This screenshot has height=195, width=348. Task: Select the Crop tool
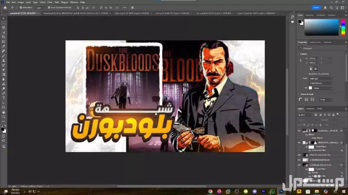click(x=3, y=37)
